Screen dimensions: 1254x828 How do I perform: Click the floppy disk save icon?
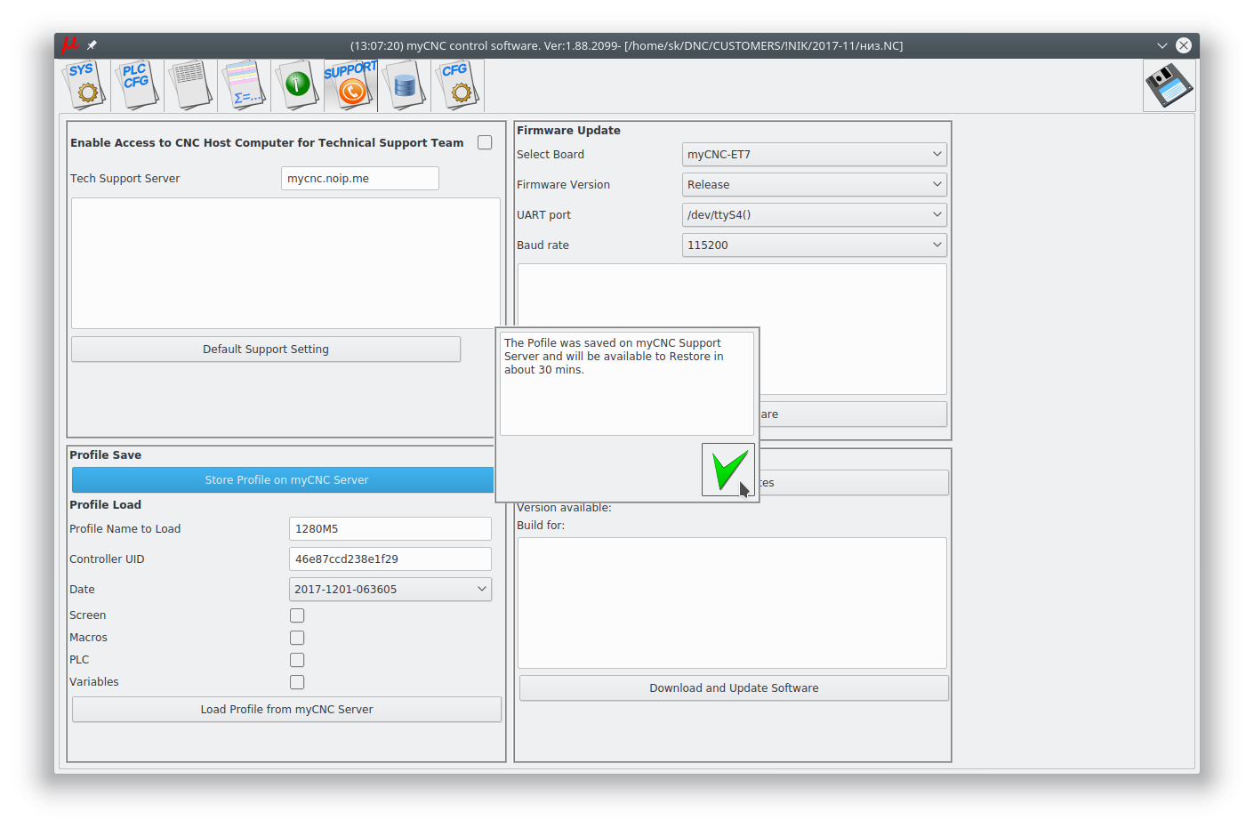(x=1169, y=85)
